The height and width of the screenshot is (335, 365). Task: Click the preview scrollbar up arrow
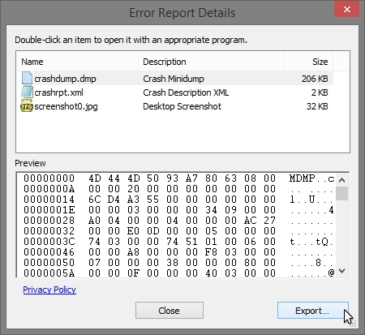(x=341, y=180)
